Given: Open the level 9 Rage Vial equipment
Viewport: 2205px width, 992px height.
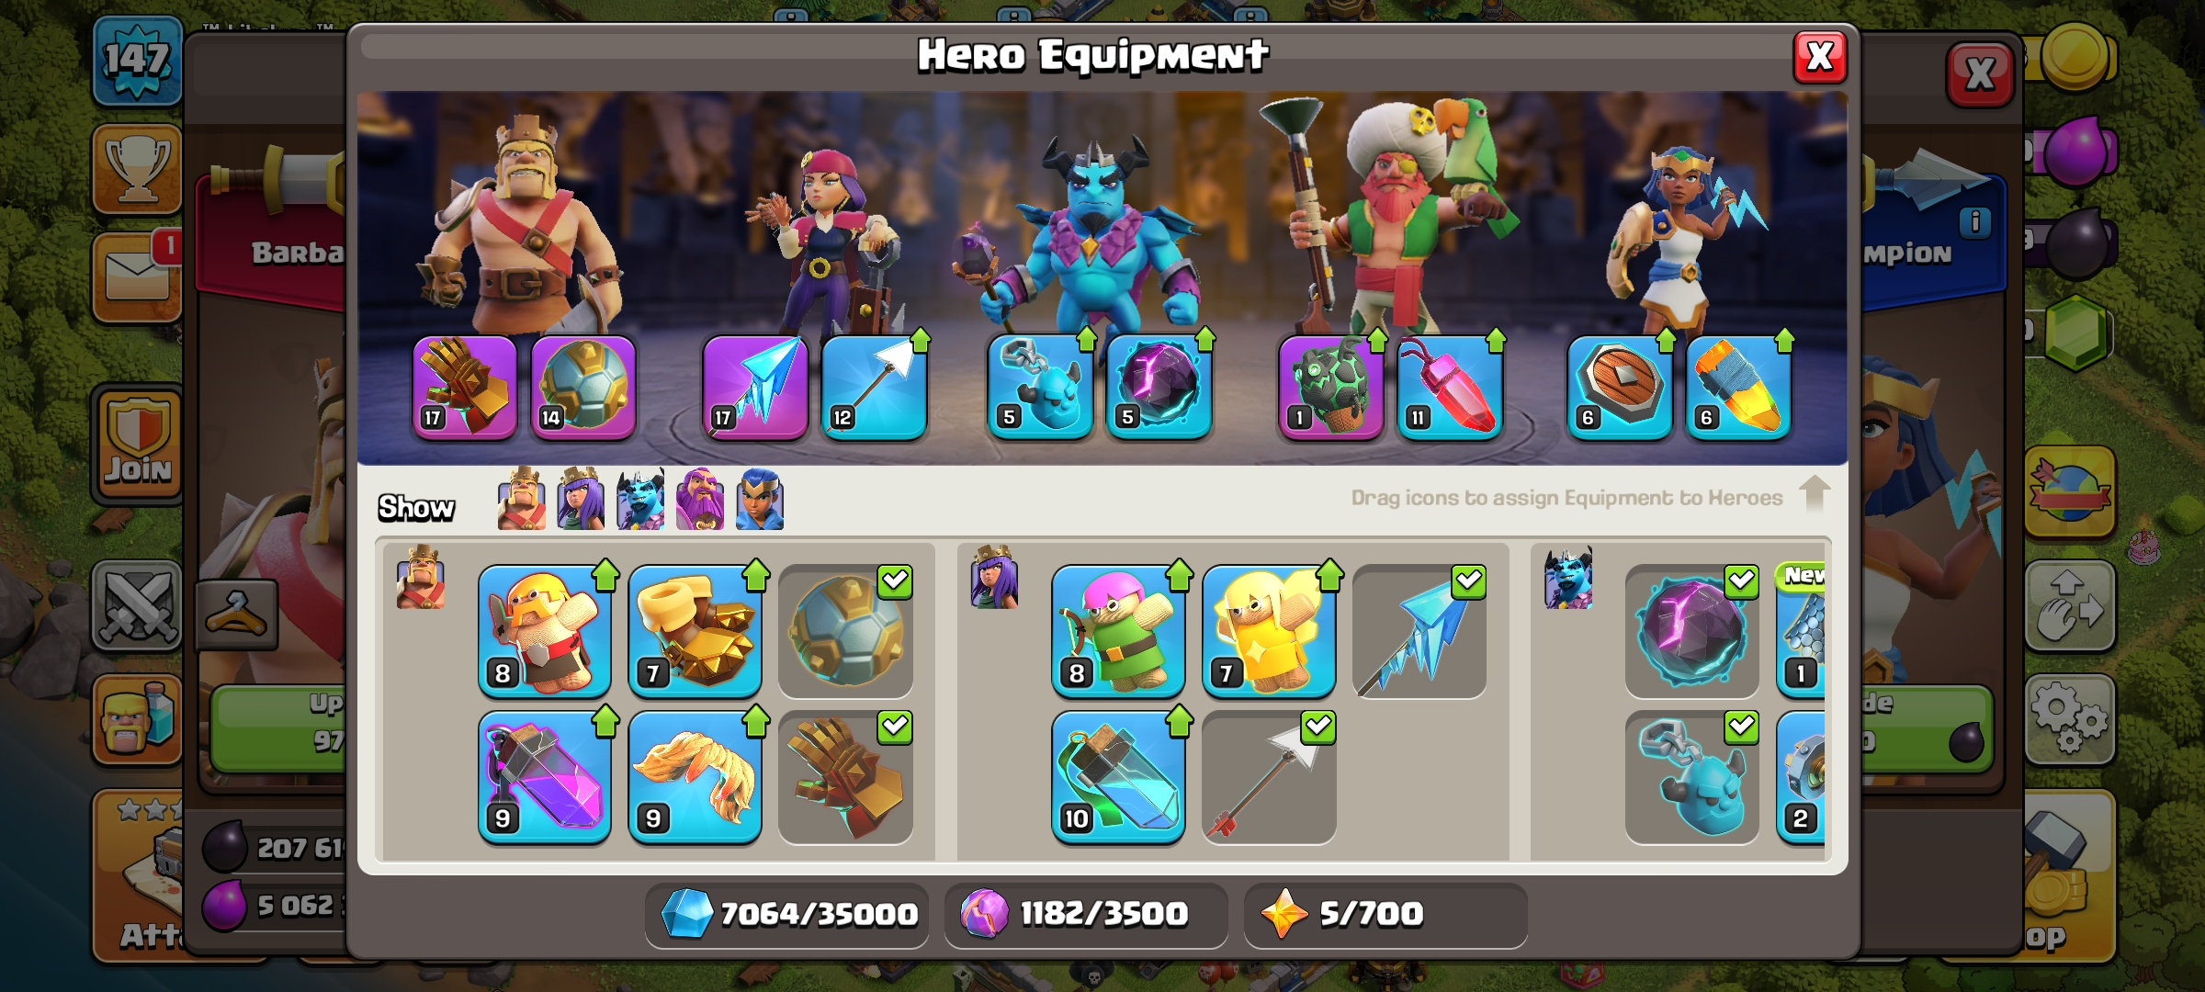Looking at the screenshot, I should click(545, 777).
